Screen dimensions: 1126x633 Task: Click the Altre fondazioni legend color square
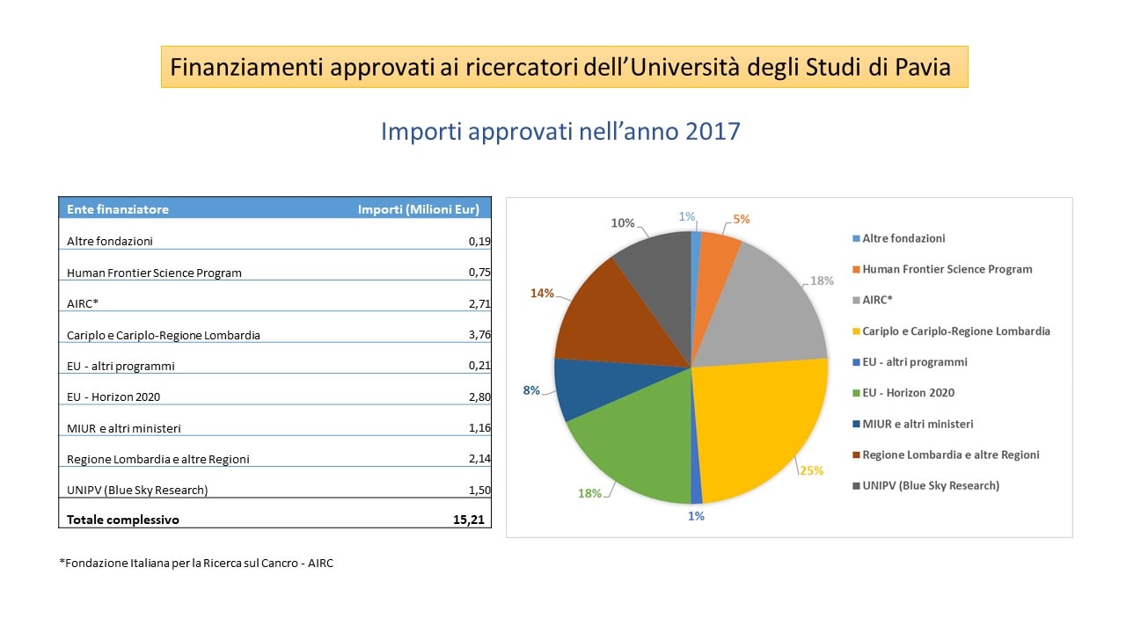tap(857, 239)
